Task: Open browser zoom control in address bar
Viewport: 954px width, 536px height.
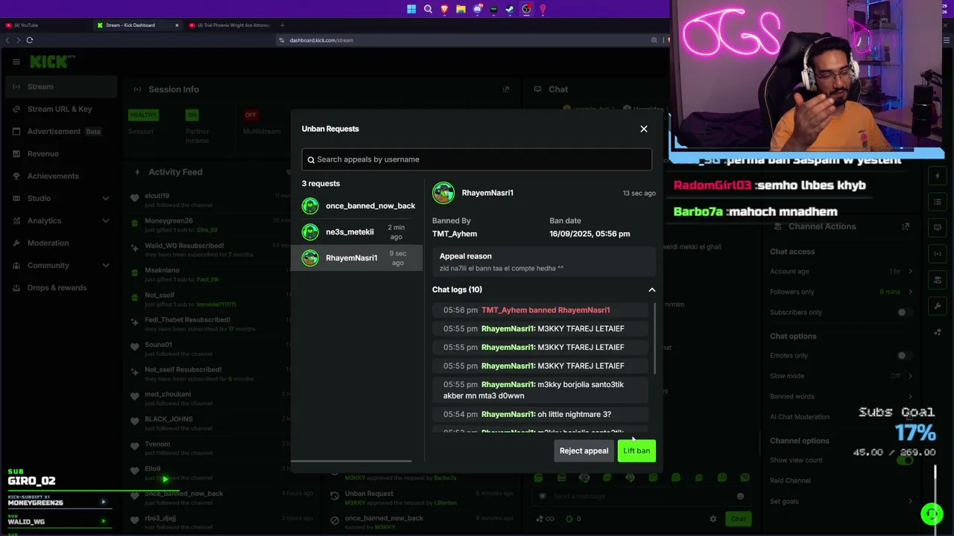Action: 654,40
